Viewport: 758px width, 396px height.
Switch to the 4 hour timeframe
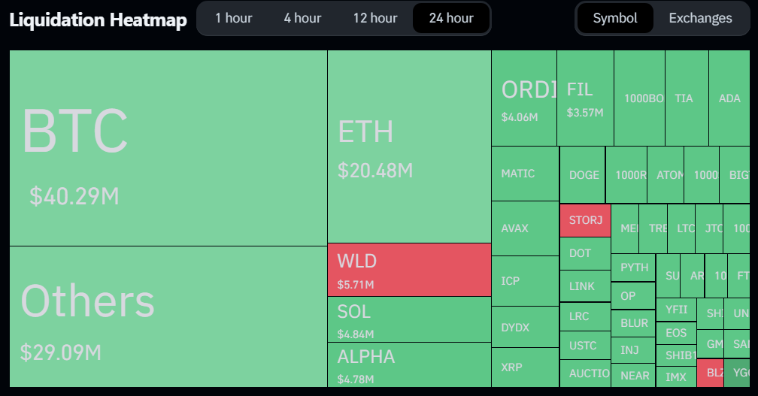[302, 18]
